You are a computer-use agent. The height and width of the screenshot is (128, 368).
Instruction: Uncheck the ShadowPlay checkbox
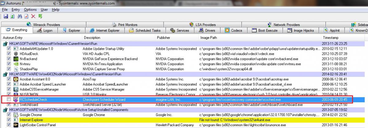9,69
